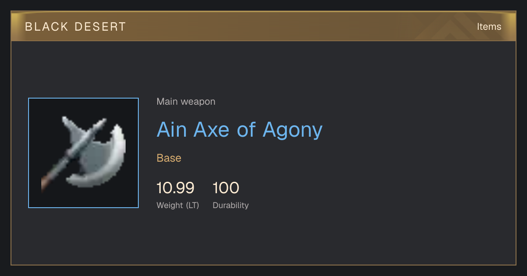The width and height of the screenshot is (527, 276).
Task: Click the LT unit in the weight caption
Action: [192, 205]
